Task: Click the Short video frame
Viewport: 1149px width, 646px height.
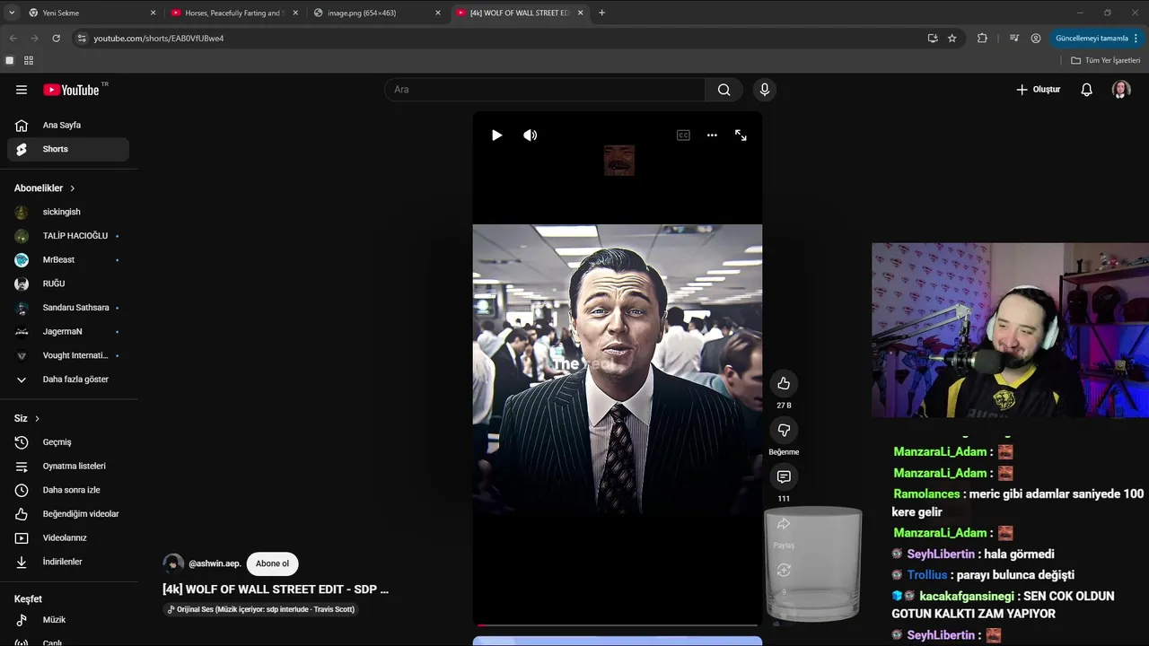Action: click(x=618, y=369)
